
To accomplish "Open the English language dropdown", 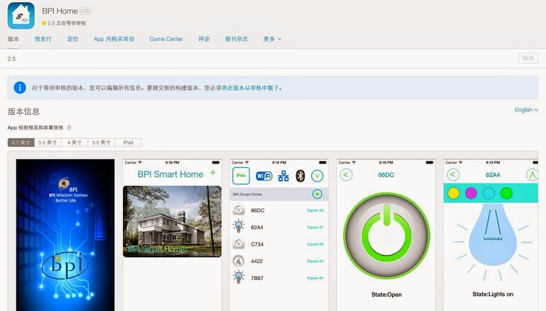I will (526, 110).
